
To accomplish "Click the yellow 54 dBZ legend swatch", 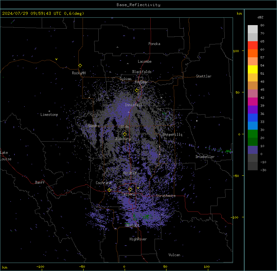I will tap(253, 69).
